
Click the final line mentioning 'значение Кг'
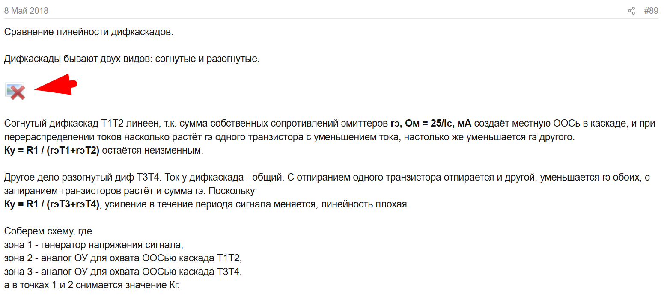92,285
